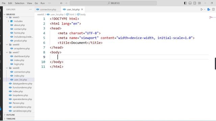Screen dimensions: 216x121
Task: Open contact.php in explorer
Action: point(20,29)
